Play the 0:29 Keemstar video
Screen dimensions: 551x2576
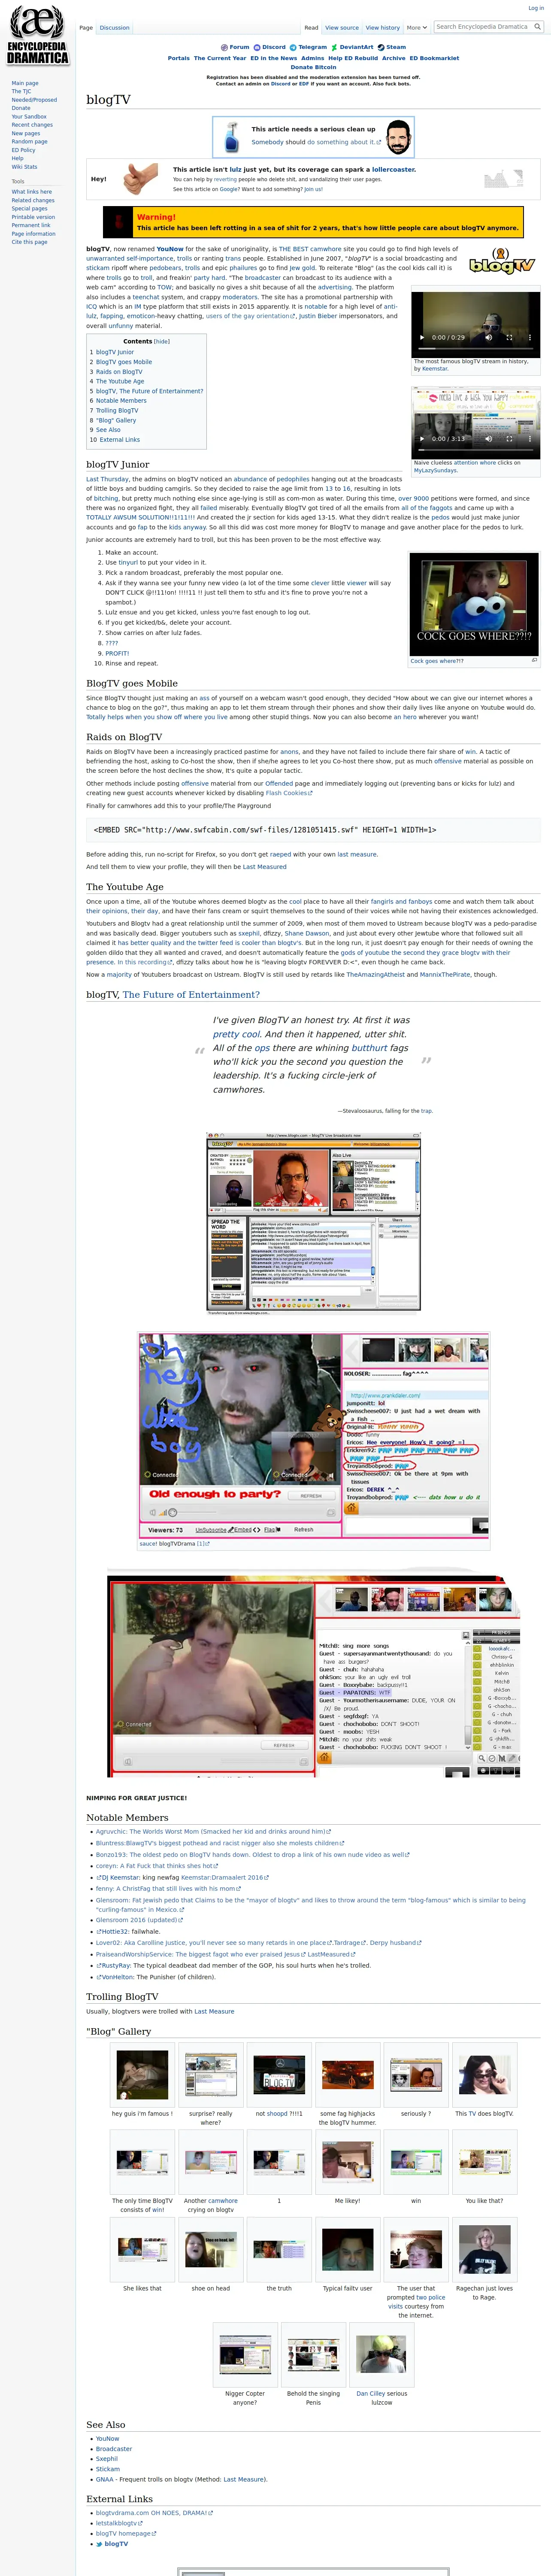[x=421, y=337]
